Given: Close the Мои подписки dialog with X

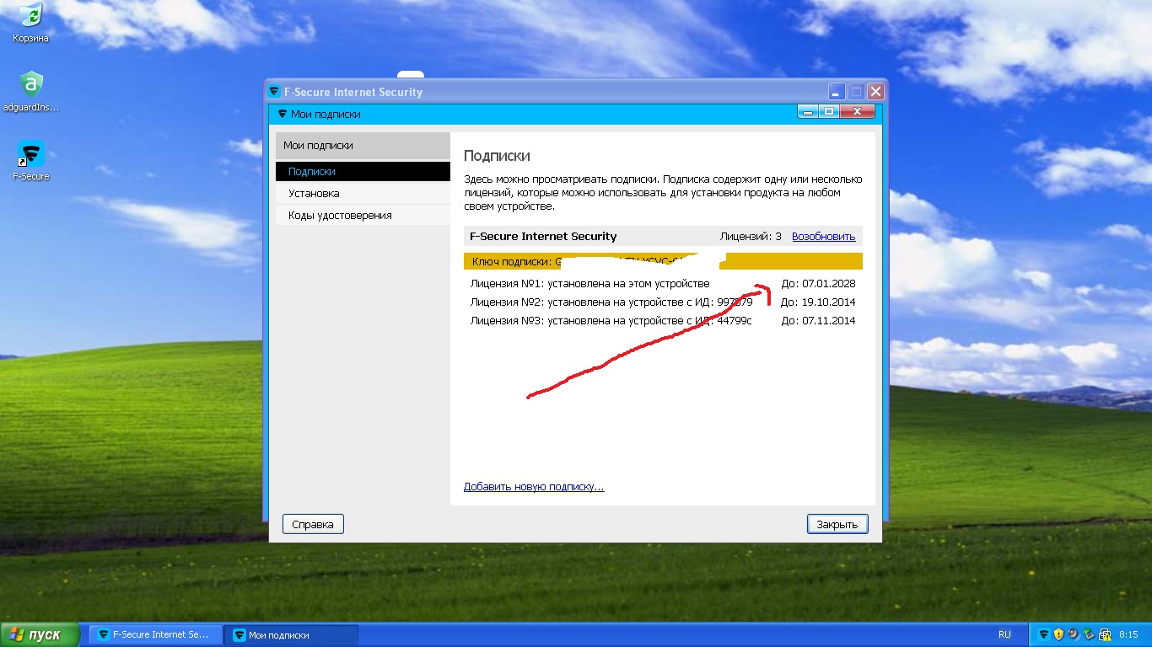Looking at the screenshot, I should click(x=857, y=112).
